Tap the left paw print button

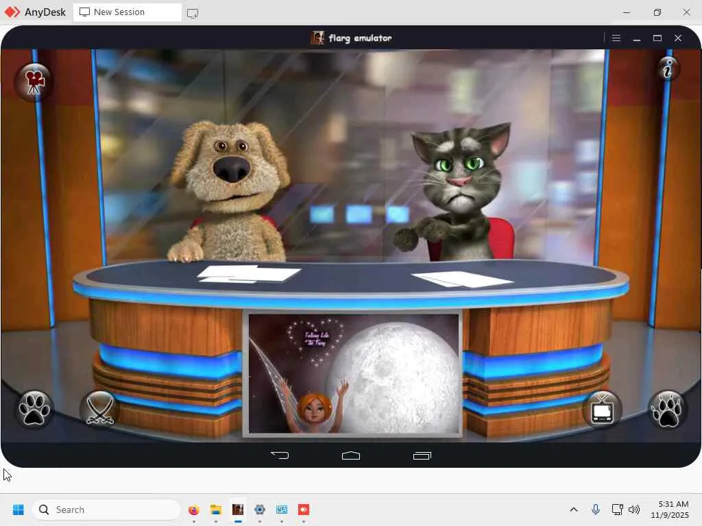[x=34, y=410]
